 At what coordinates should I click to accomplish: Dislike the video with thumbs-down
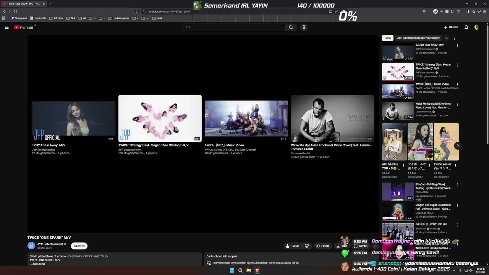[307, 246]
